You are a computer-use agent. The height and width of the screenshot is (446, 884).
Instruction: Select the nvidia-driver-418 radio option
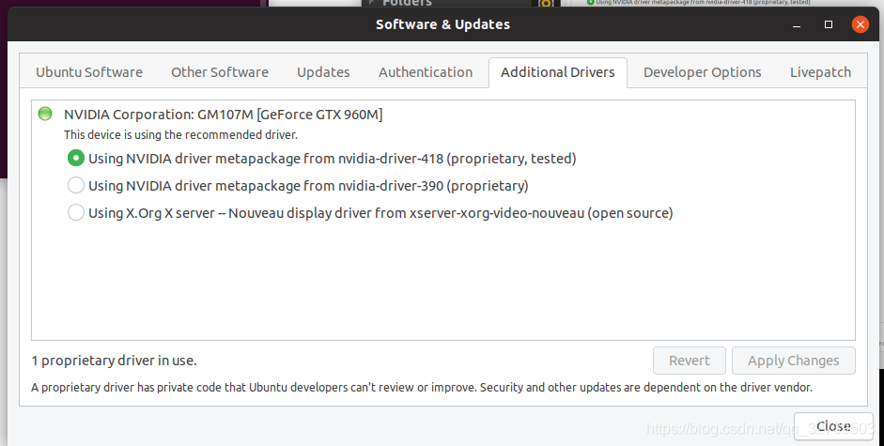point(76,159)
